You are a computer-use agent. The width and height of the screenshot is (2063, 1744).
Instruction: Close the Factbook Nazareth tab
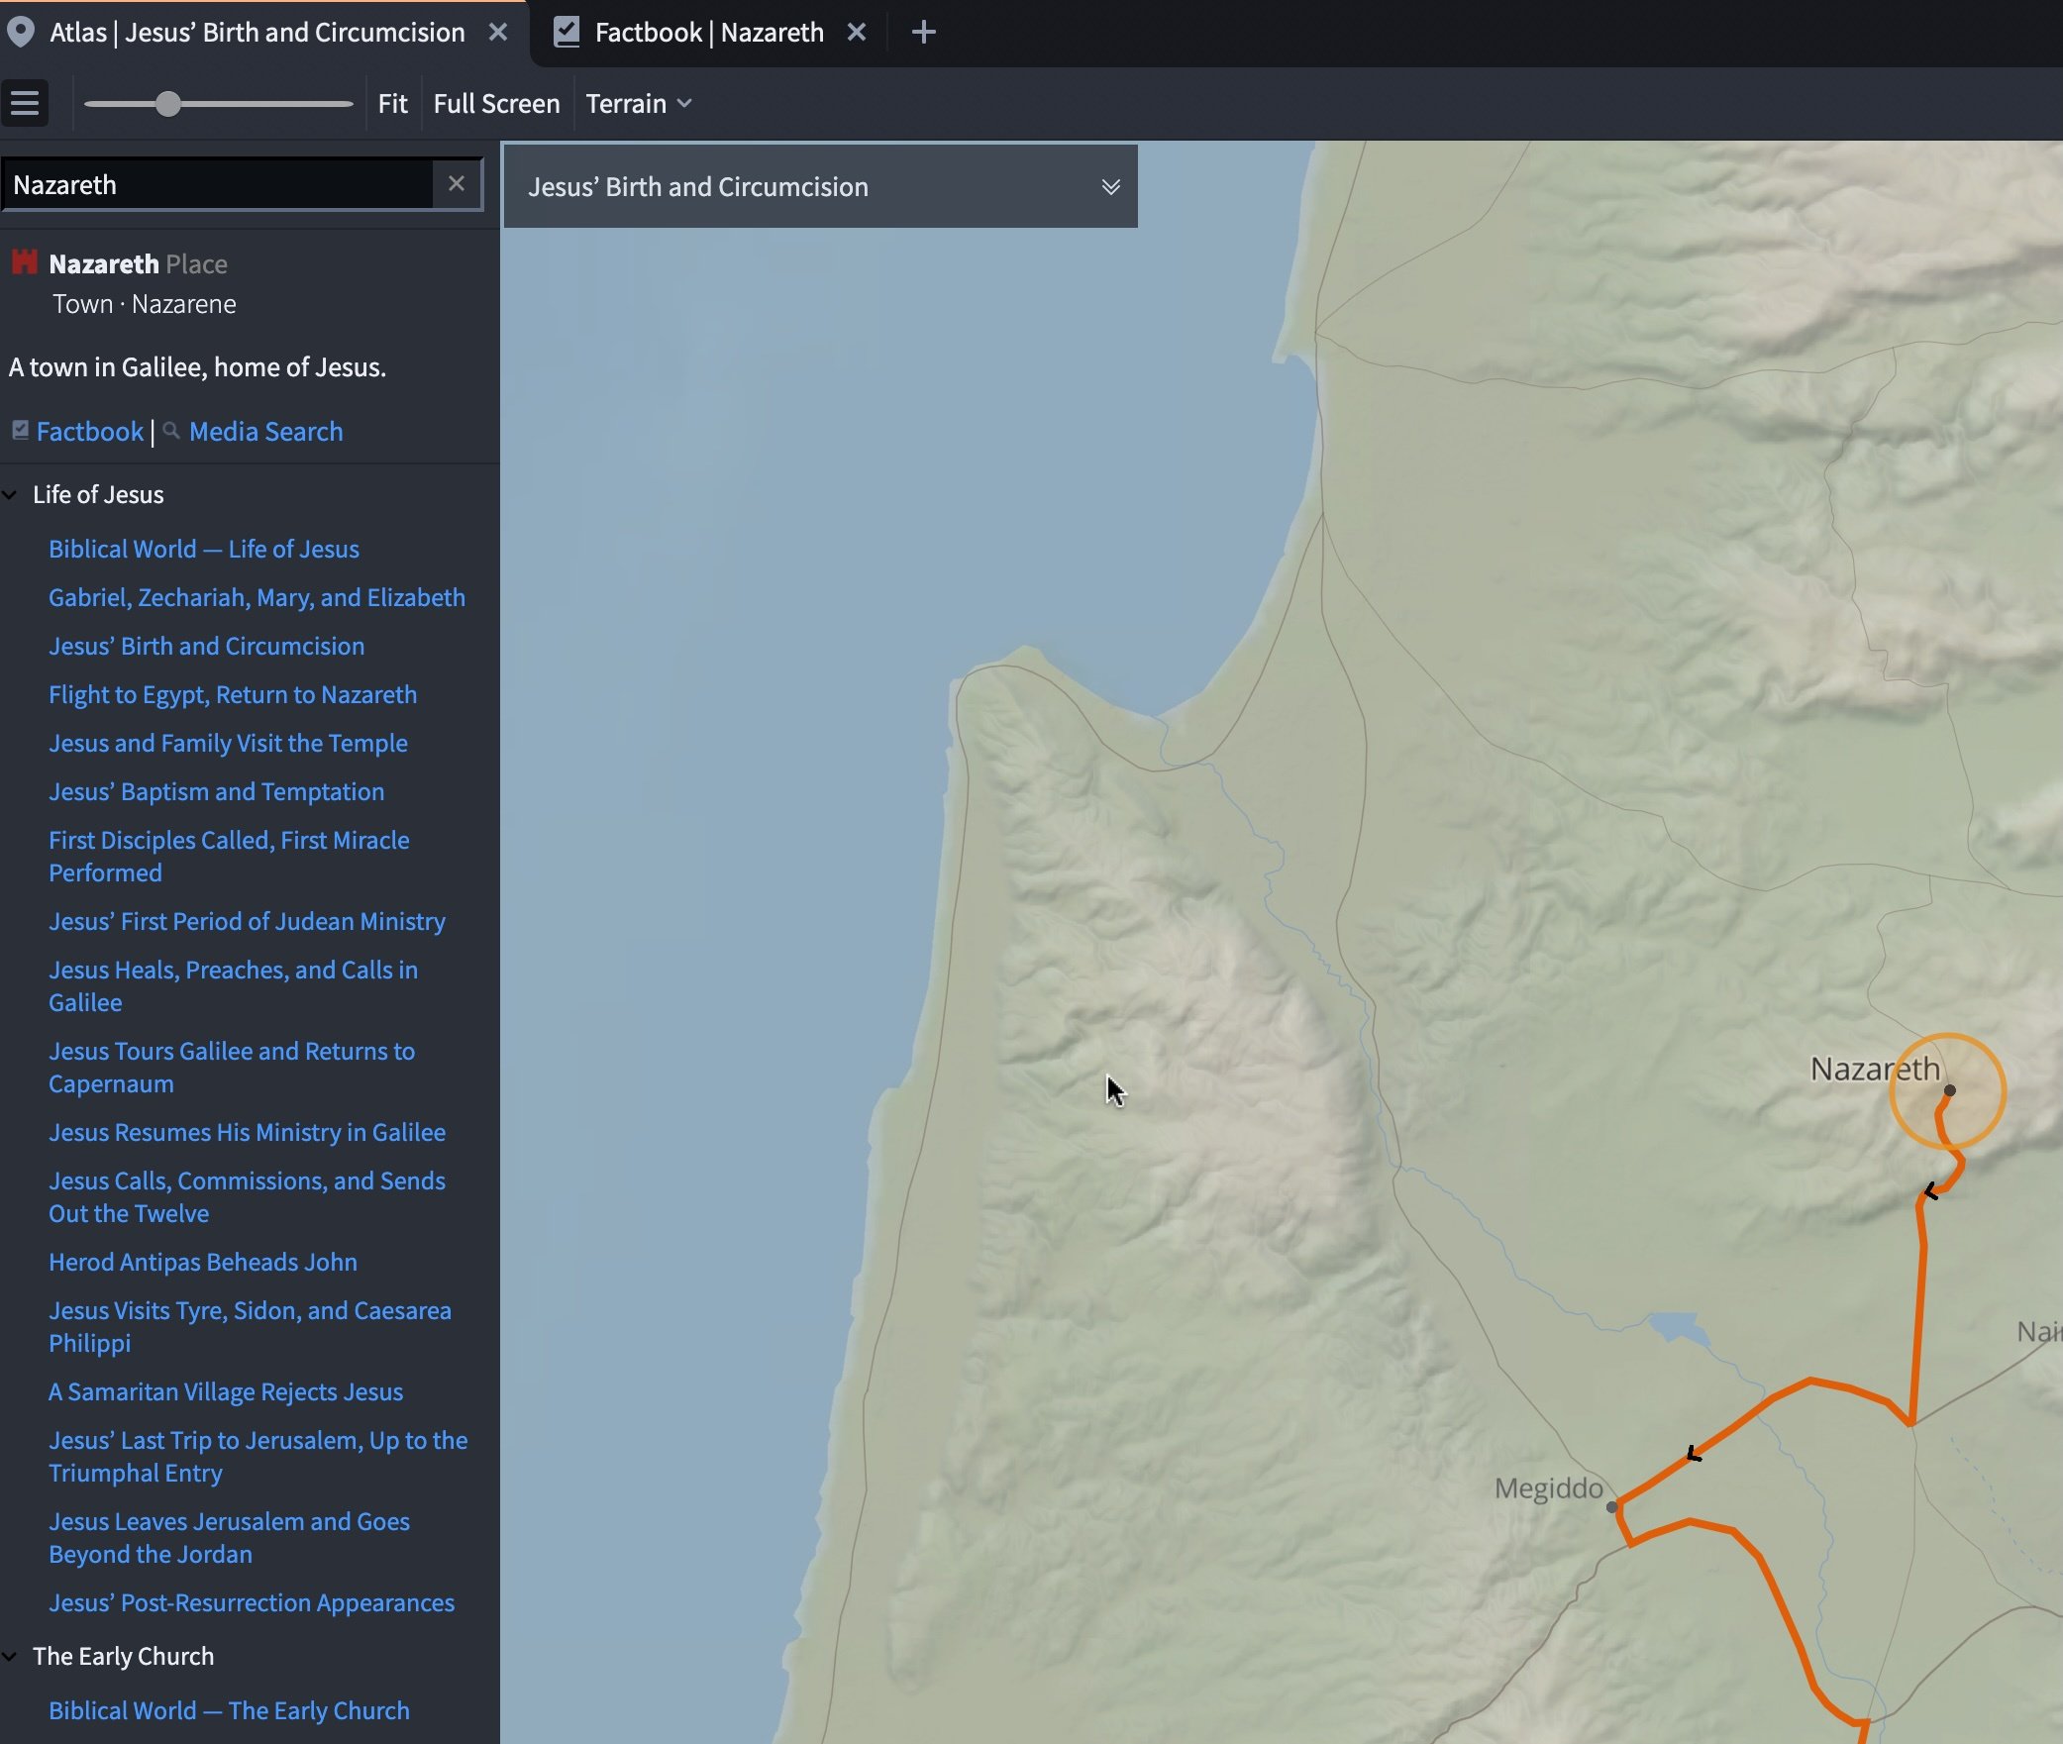click(x=857, y=33)
